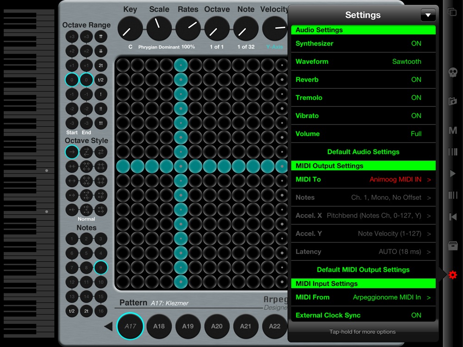463x347 pixels.
Task: Change Volume Full setting
Action: point(363,134)
